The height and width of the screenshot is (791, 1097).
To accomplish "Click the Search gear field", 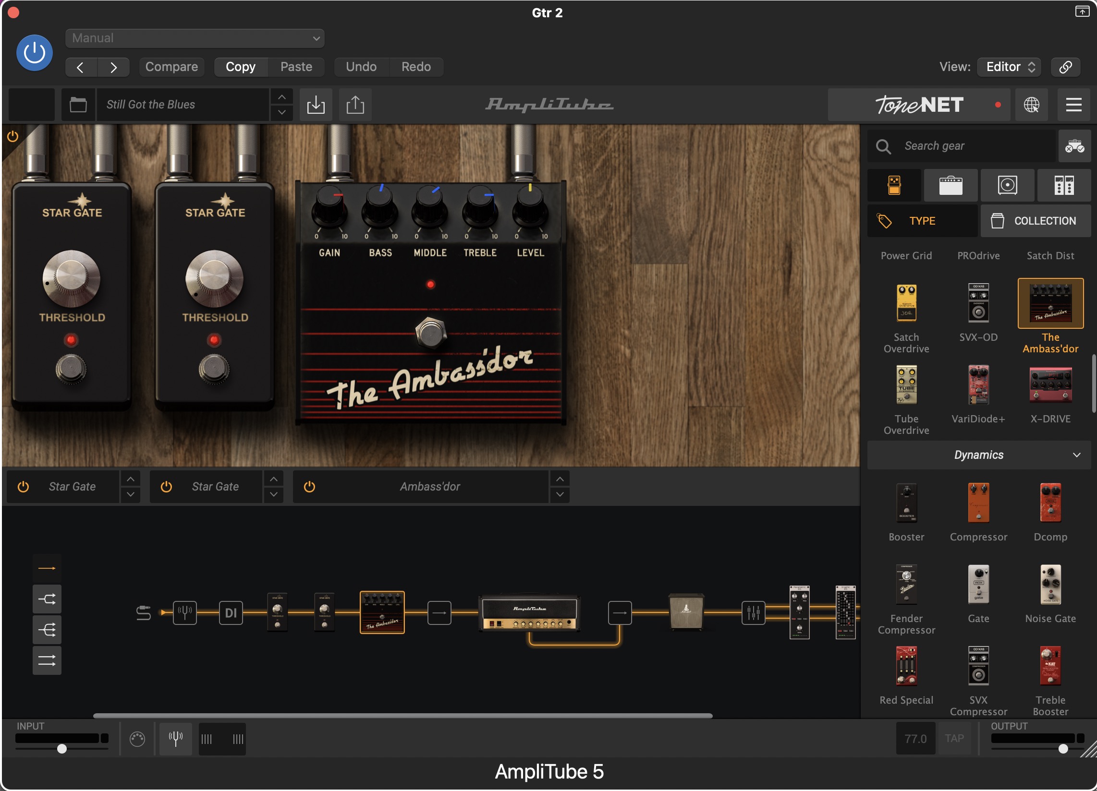I will [962, 146].
